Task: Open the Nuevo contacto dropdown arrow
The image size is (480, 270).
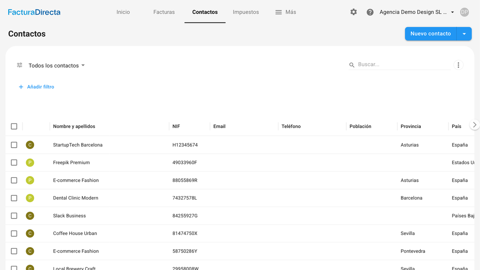Action: [464, 34]
